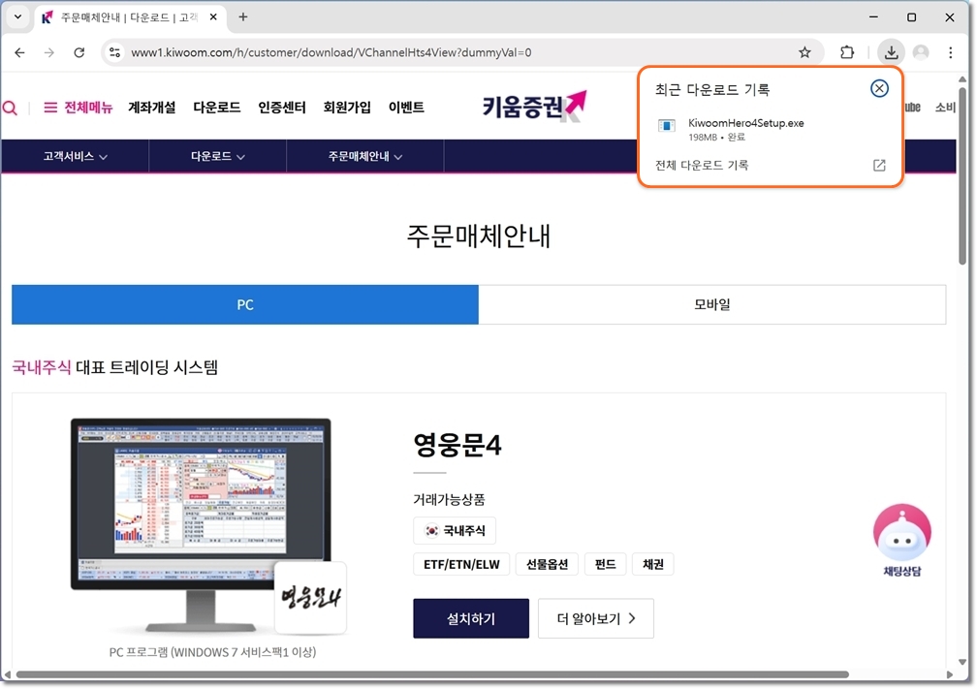Select the PC tab
The height and width of the screenshot is (689, 977).
click(x=245, y=304)
